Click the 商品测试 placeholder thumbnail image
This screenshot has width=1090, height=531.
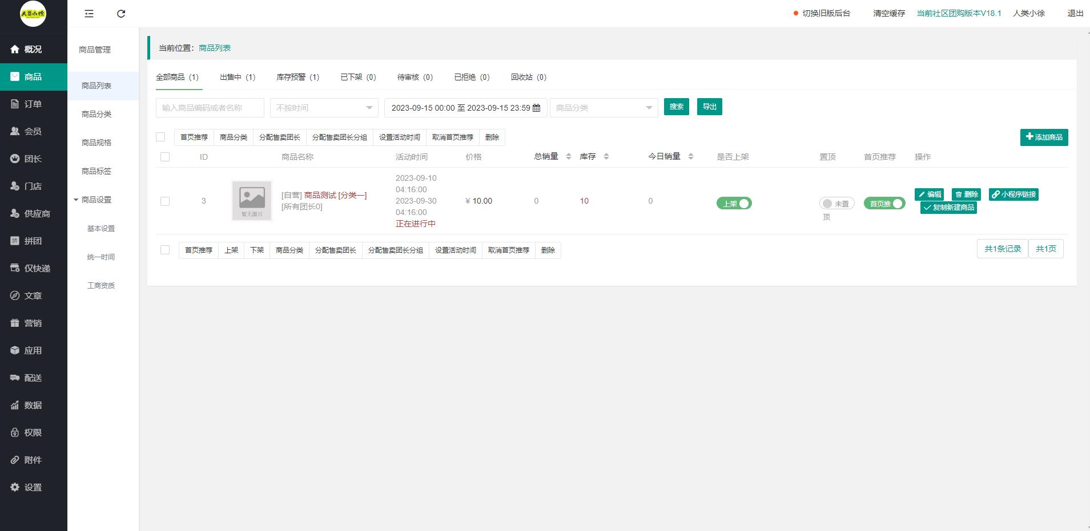click(252, 201)
